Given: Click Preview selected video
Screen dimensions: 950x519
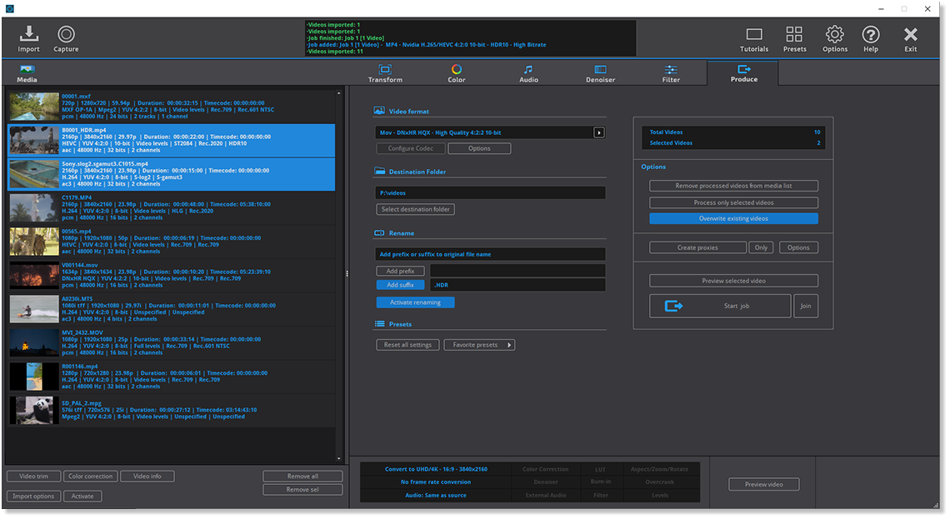Looking at the screenshot, I should (x=733, y=281).
